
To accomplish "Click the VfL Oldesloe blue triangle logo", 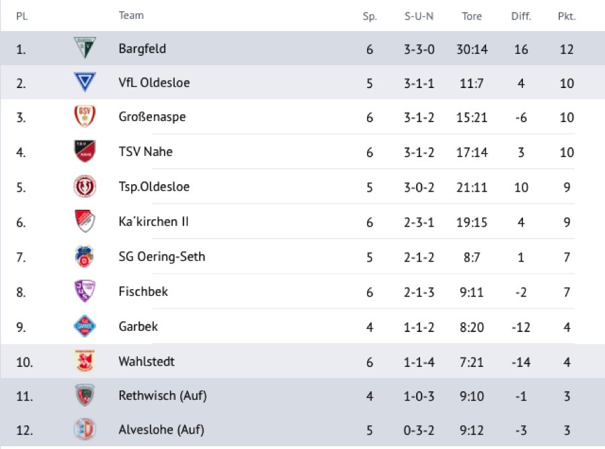I will [x=85, y=83].
